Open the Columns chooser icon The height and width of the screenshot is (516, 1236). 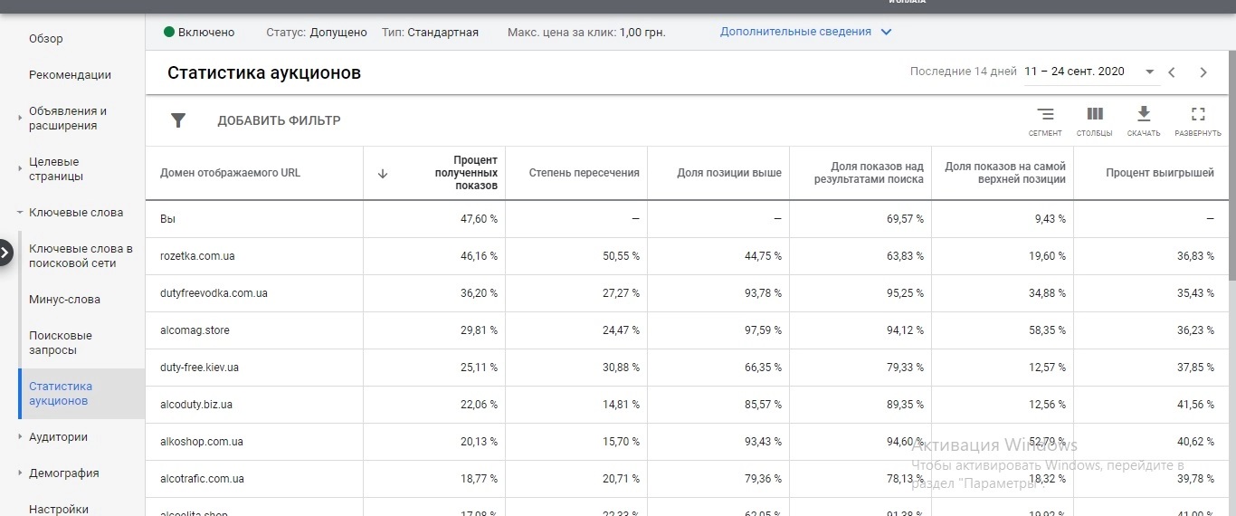[x=1095, y=115]
